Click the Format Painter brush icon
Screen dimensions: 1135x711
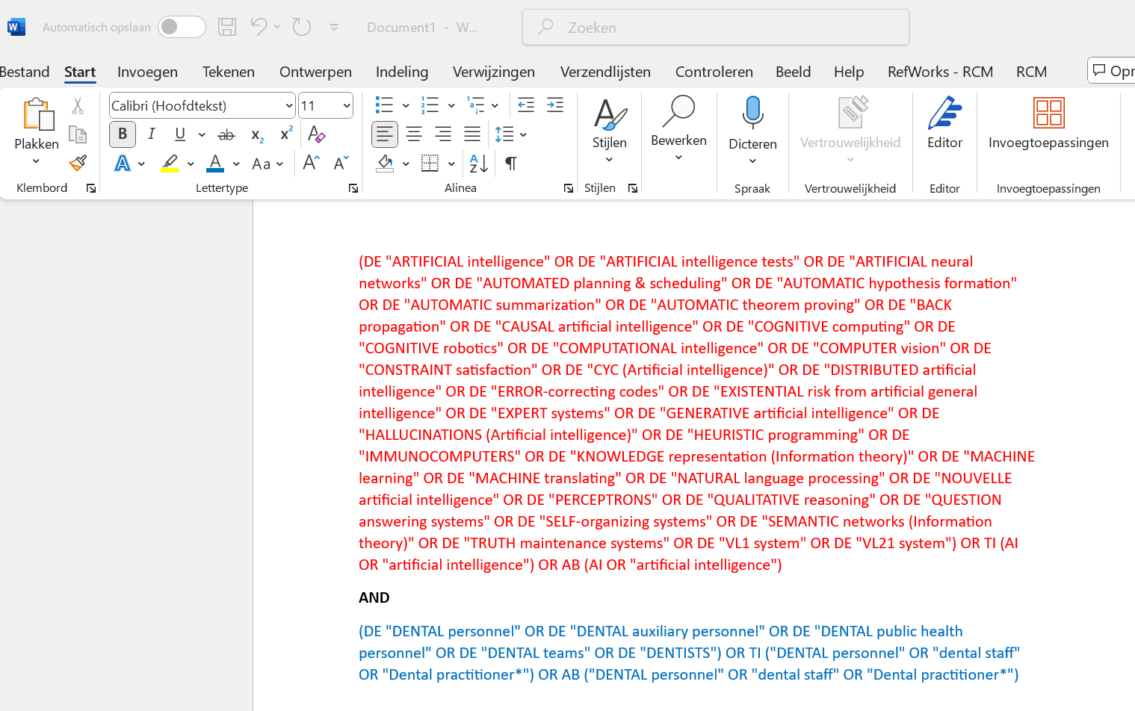(x=78, y=163)
